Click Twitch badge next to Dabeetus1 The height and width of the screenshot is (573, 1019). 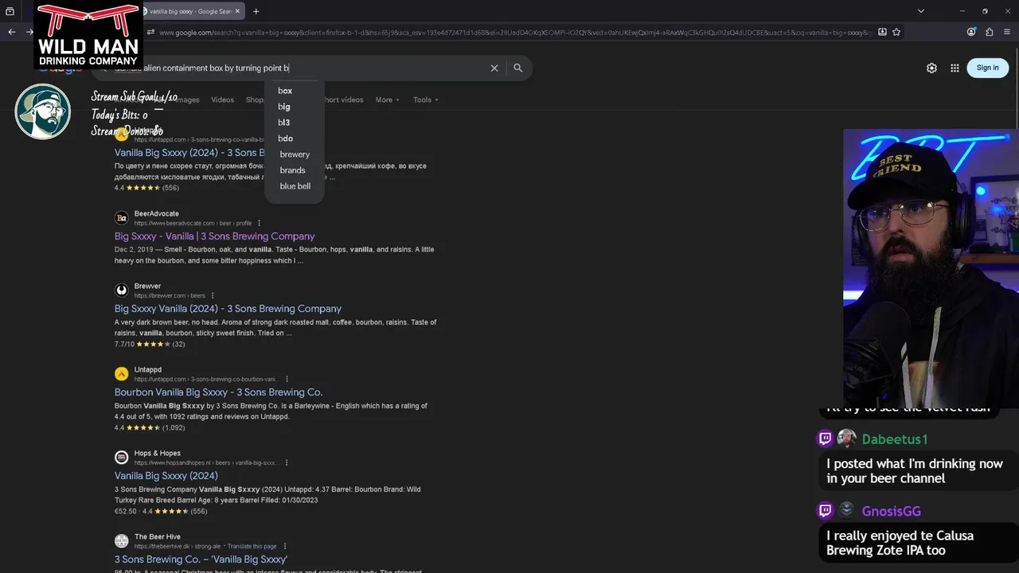point(826,439)
